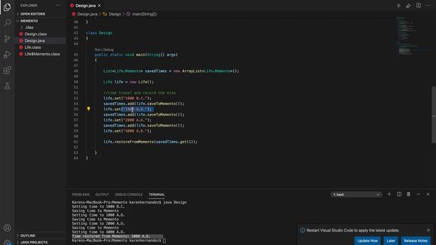Switch to the Design.java editor tab

pyautogui.click(x=85, y=5)
